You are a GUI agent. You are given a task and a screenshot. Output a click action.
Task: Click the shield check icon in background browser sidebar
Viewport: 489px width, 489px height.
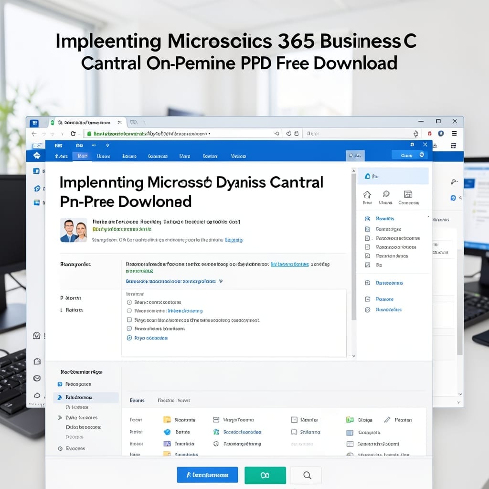click(37, 336)
